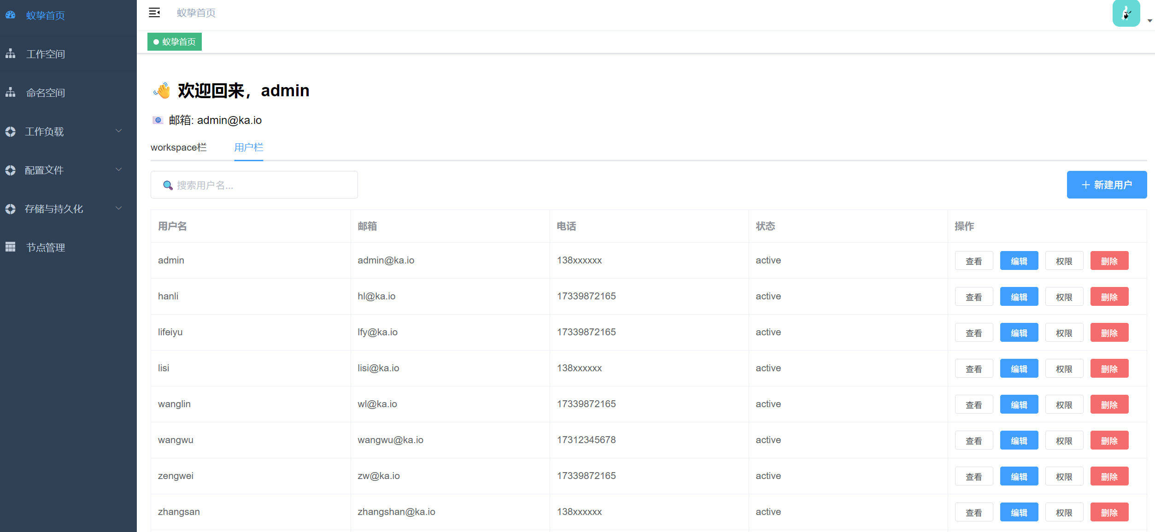Expand 存储与持久化 menu chevron

[119, 208]
